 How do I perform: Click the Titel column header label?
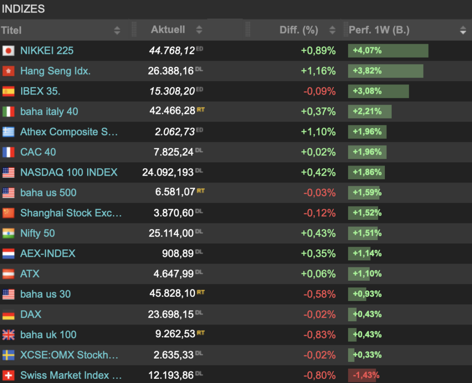tap(11, 30)
